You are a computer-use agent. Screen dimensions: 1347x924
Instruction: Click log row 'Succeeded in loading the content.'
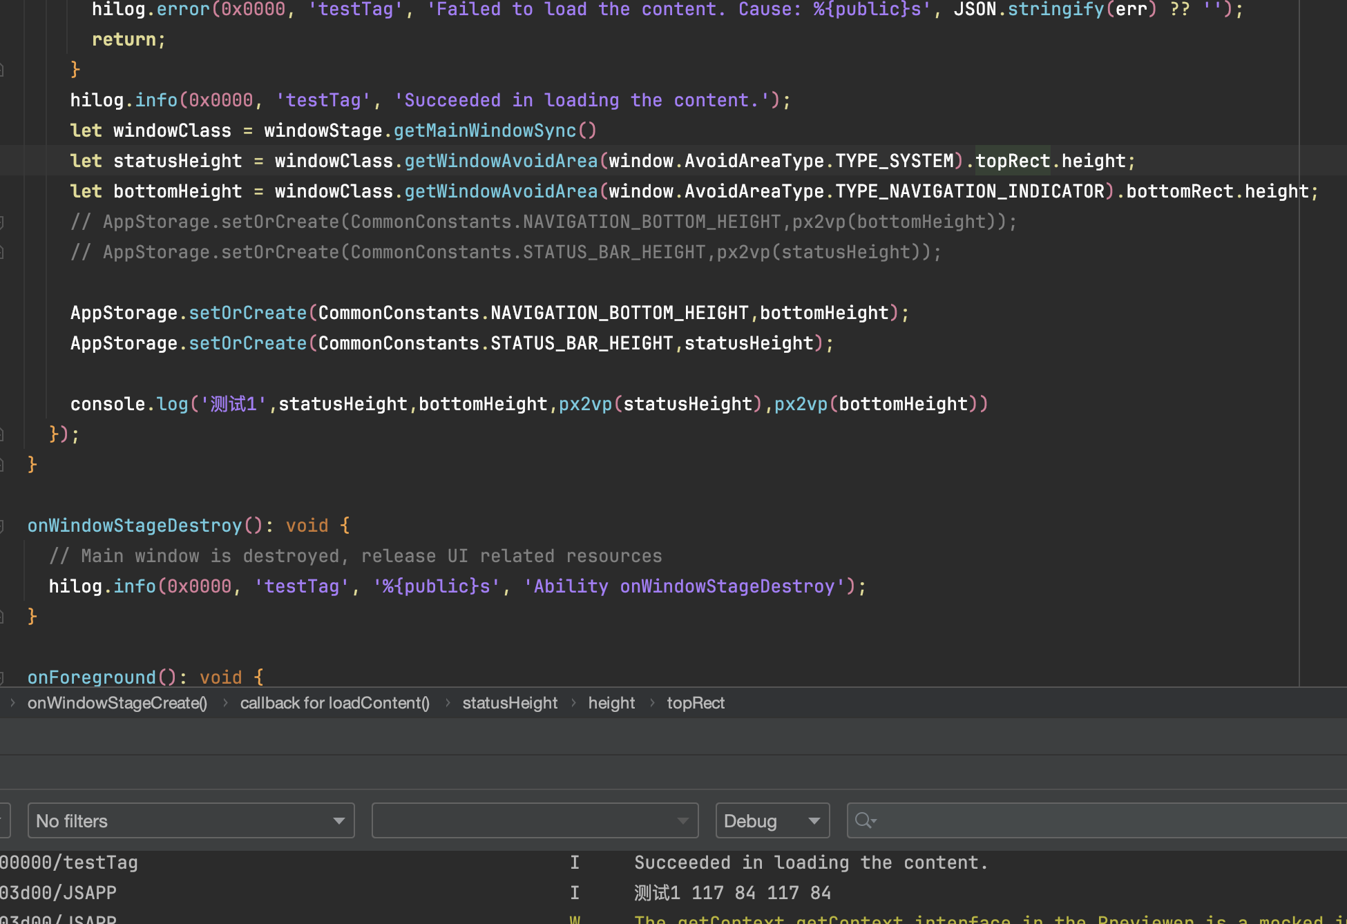tap(811, 863)
